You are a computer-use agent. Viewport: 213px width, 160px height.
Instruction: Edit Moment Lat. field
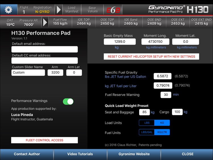185,42
